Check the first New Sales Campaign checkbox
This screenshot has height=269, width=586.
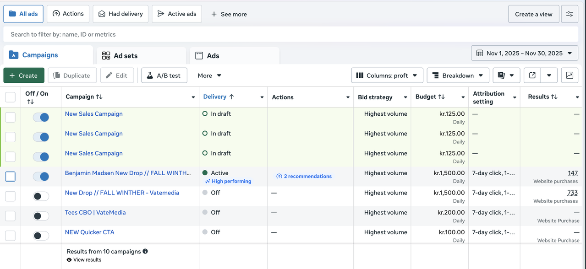click(x=10, y=118)
